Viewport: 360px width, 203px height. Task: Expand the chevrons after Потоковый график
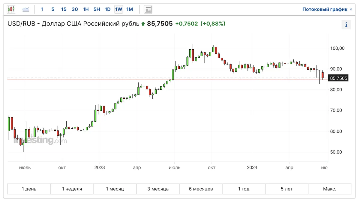point(351,9)
